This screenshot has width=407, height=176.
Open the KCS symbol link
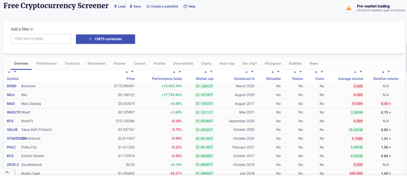(10, 156)
